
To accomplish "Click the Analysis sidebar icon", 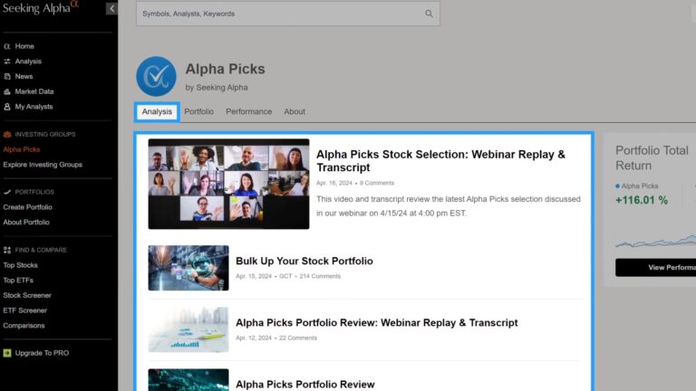I will [x=7, y=62].
